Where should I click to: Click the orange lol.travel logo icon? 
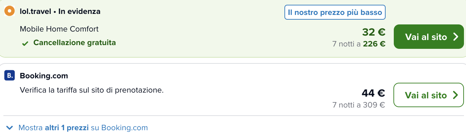[x=10, y=11]
